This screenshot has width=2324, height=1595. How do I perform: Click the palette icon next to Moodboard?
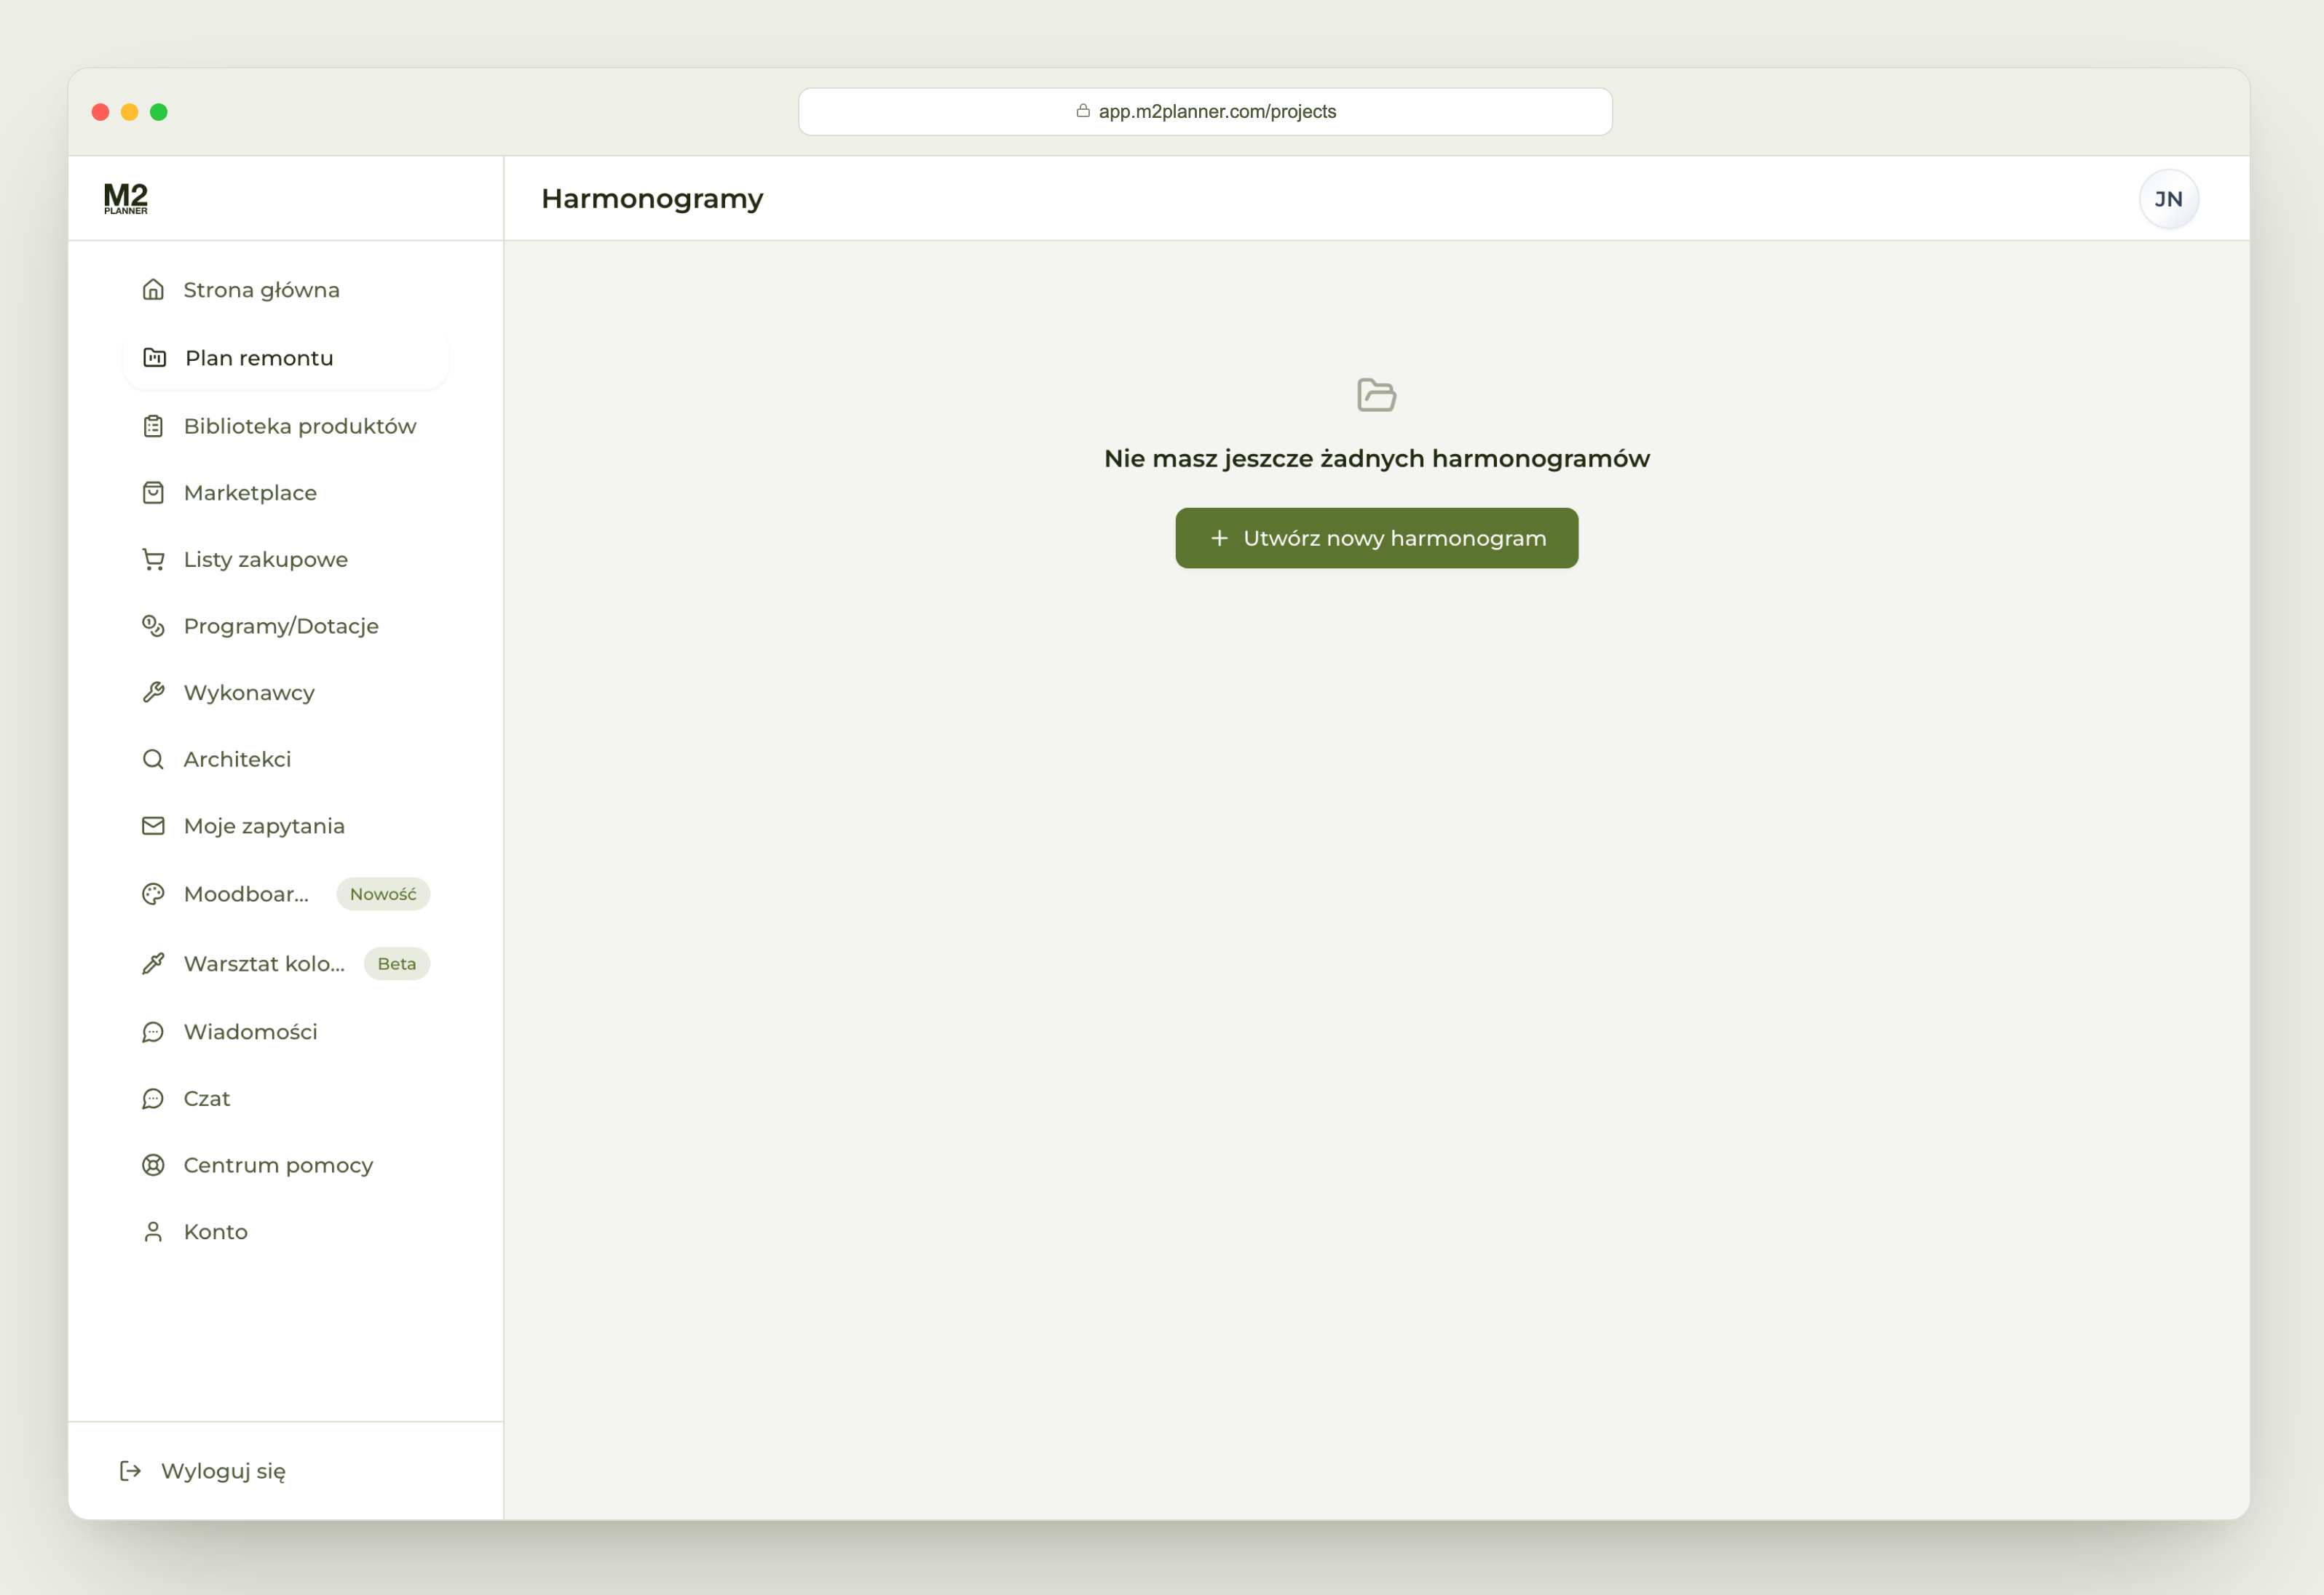point(153,894)
